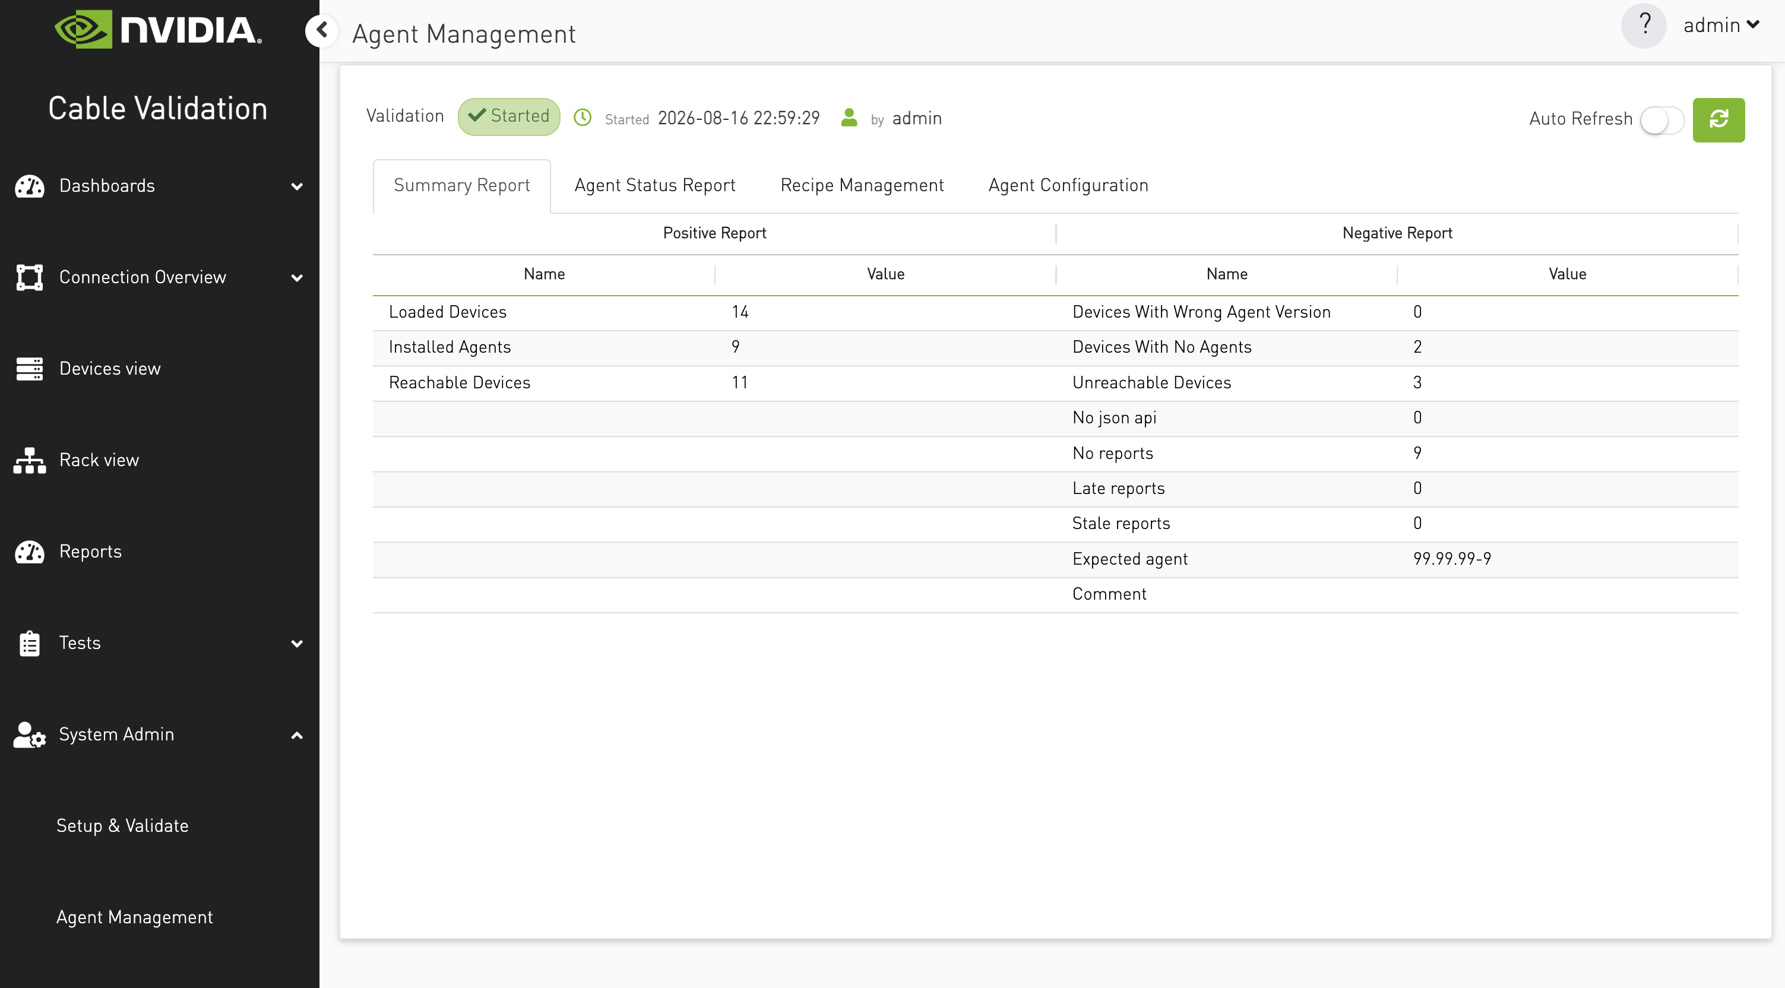
Task: Click the Positive Report Name column header
Action: tap(544, 274)
